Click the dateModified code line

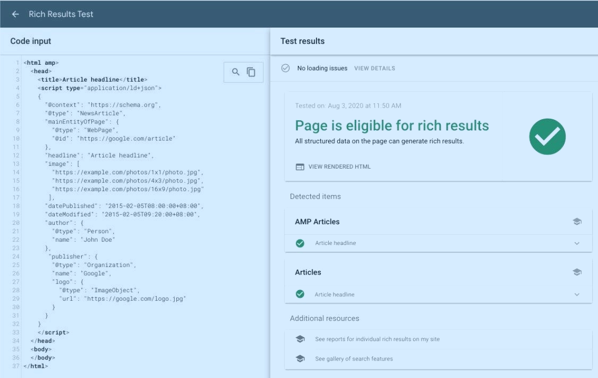123,214
